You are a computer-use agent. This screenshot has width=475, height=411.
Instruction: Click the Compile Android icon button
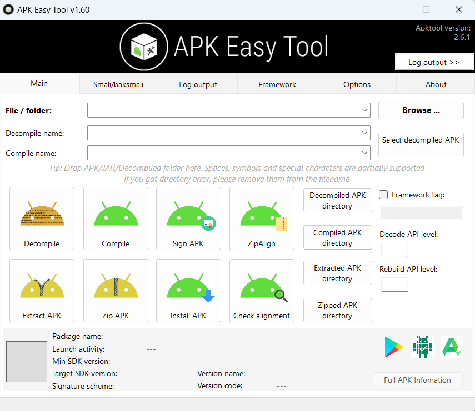pyautogui.click(x=116, y=219)
